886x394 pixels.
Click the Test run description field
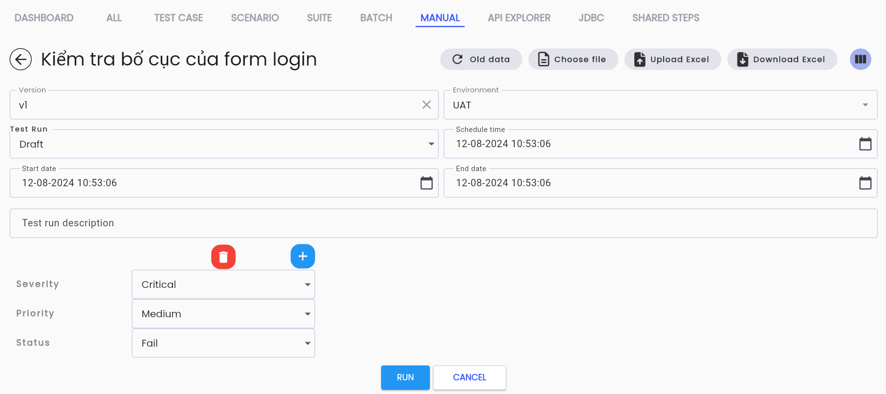(443, 223)
